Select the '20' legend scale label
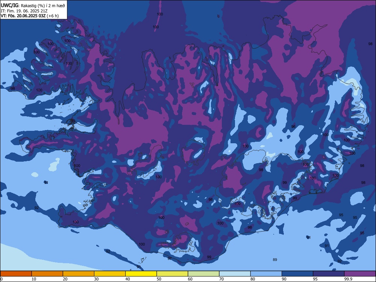Screen dimensions: 376x282 tap(65, 279)
